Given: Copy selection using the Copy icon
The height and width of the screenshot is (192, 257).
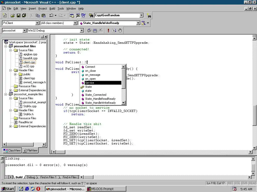Looking at the screenshot, I should click(38, 15).
